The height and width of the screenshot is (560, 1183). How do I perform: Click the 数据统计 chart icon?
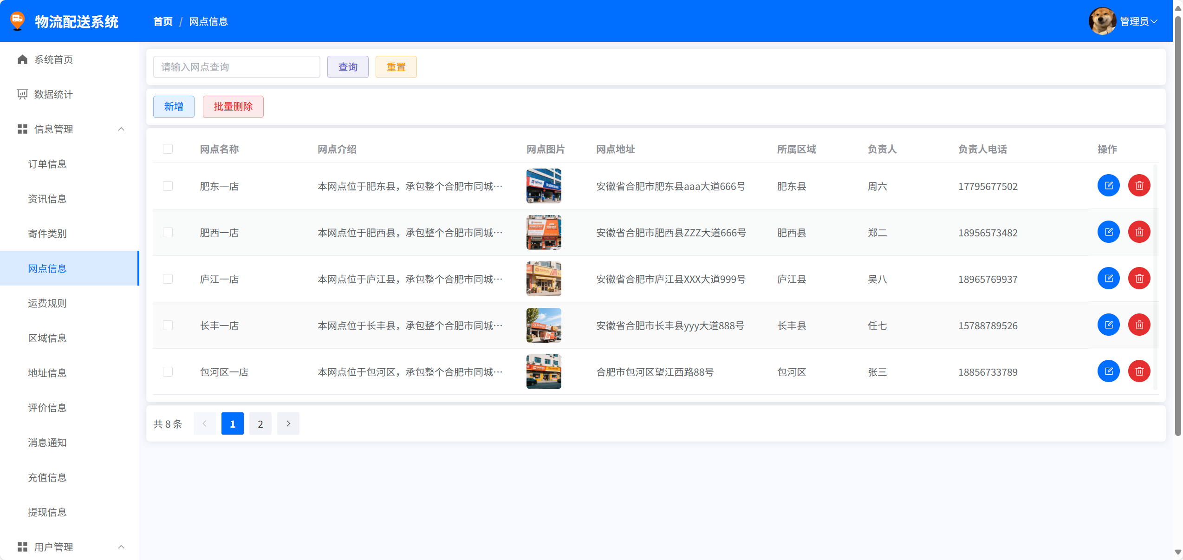coord(22,94)
